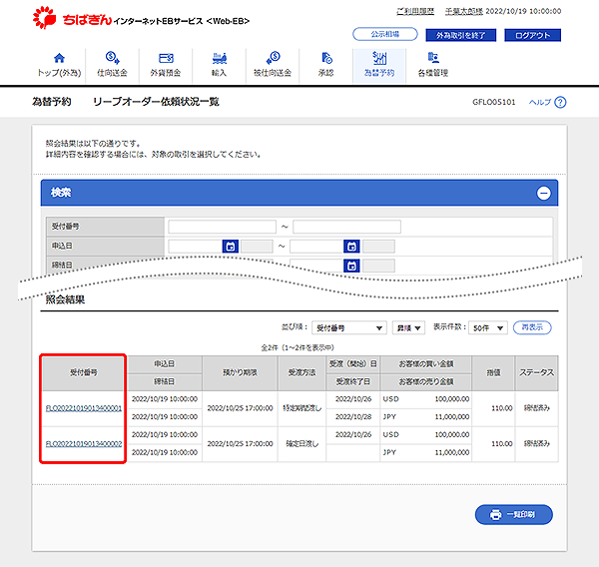Click the 預かり期限 column header

click(x=240, y=373)
